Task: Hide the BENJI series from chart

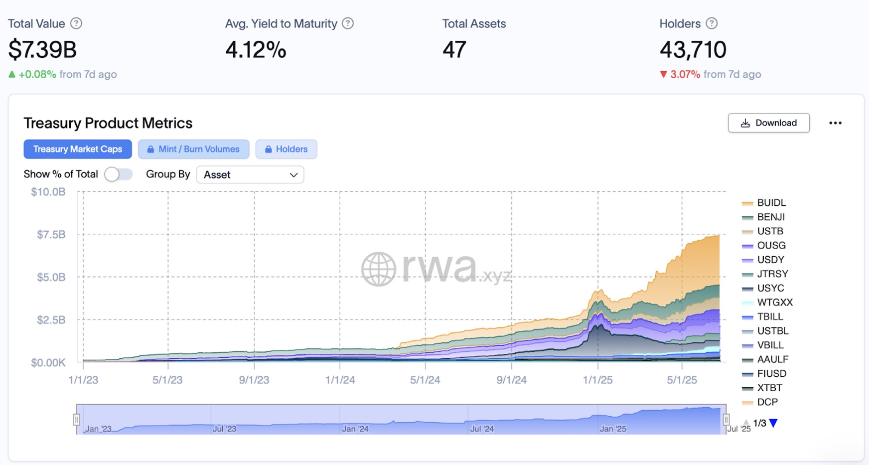Action: (770, 217)
